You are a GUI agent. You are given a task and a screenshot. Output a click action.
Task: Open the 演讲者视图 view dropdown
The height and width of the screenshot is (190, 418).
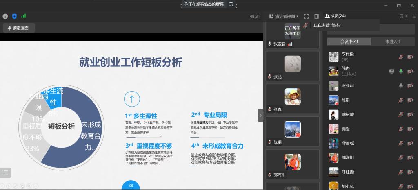(x=285, y=16)
